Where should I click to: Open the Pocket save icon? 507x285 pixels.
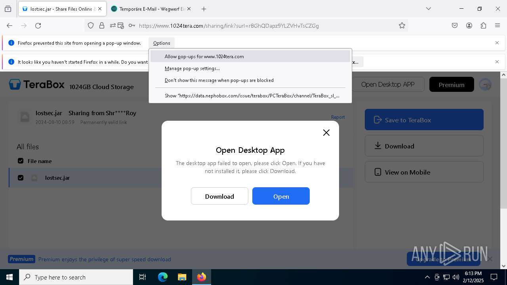tap(455, 25)
